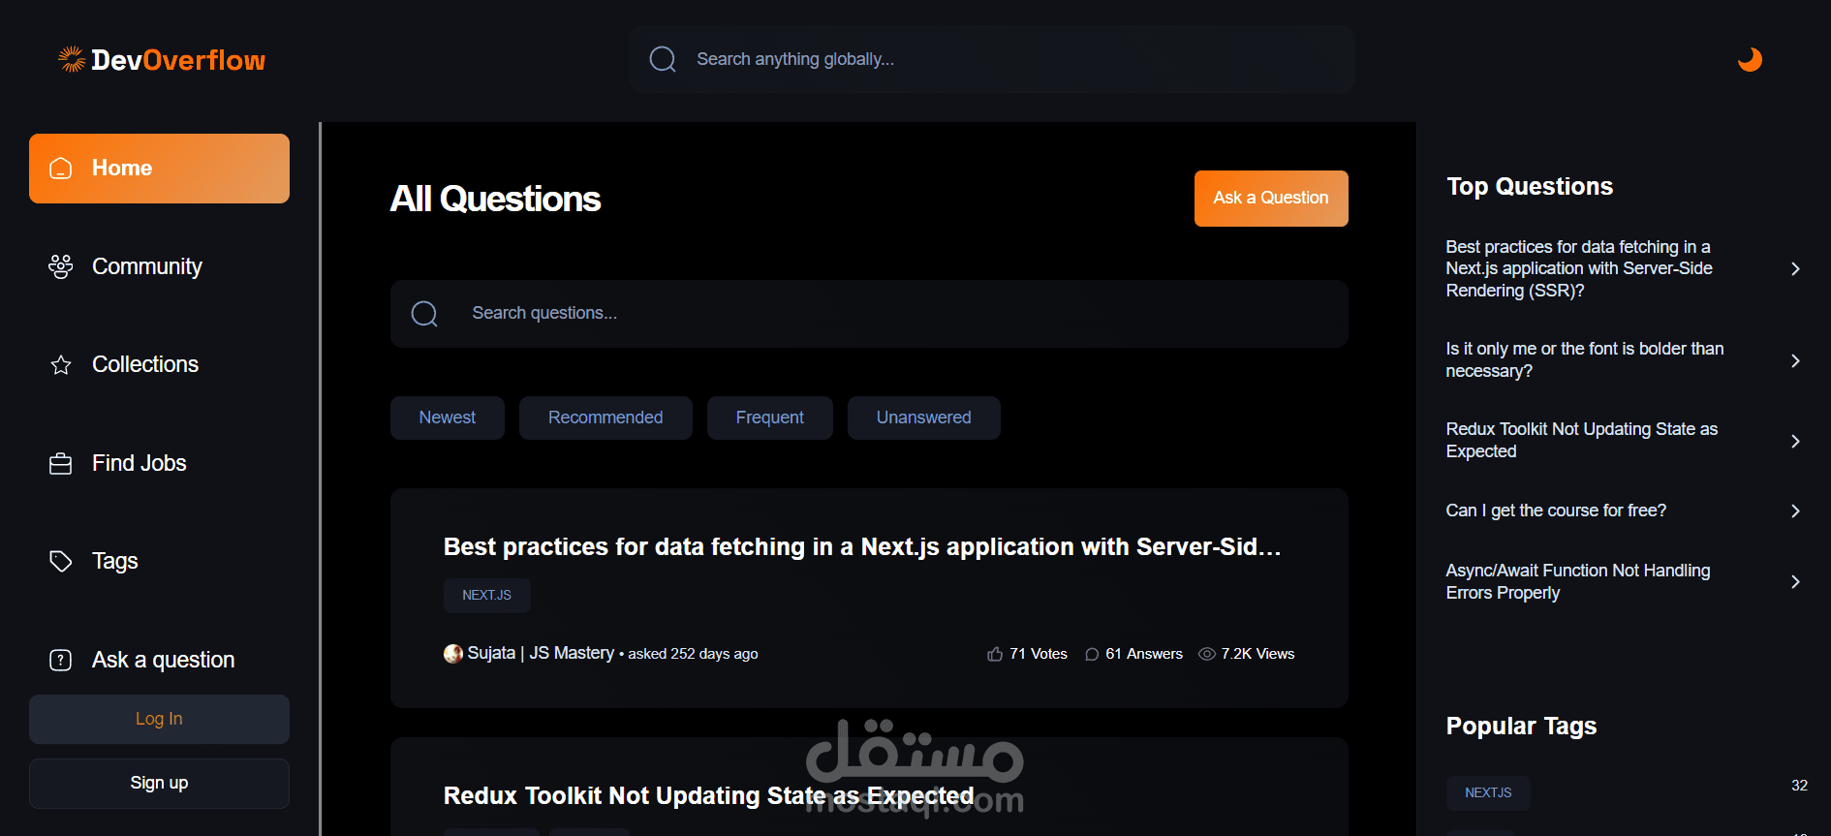This screenshot has width=1831, height=836.
Task: Select the Frequent filter
Action: [770, 418]
